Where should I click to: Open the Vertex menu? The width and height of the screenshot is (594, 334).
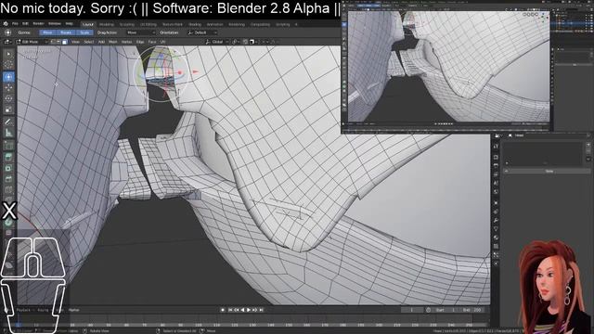coord(126,42)
